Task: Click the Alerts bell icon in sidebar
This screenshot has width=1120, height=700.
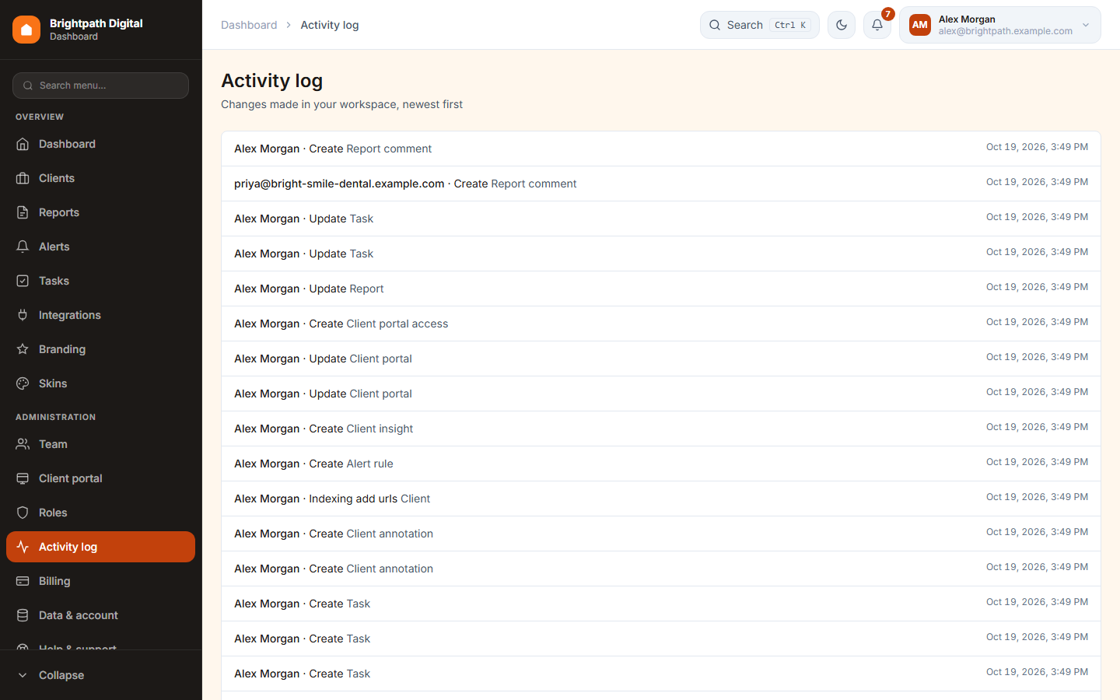Action: pos(23,247)
